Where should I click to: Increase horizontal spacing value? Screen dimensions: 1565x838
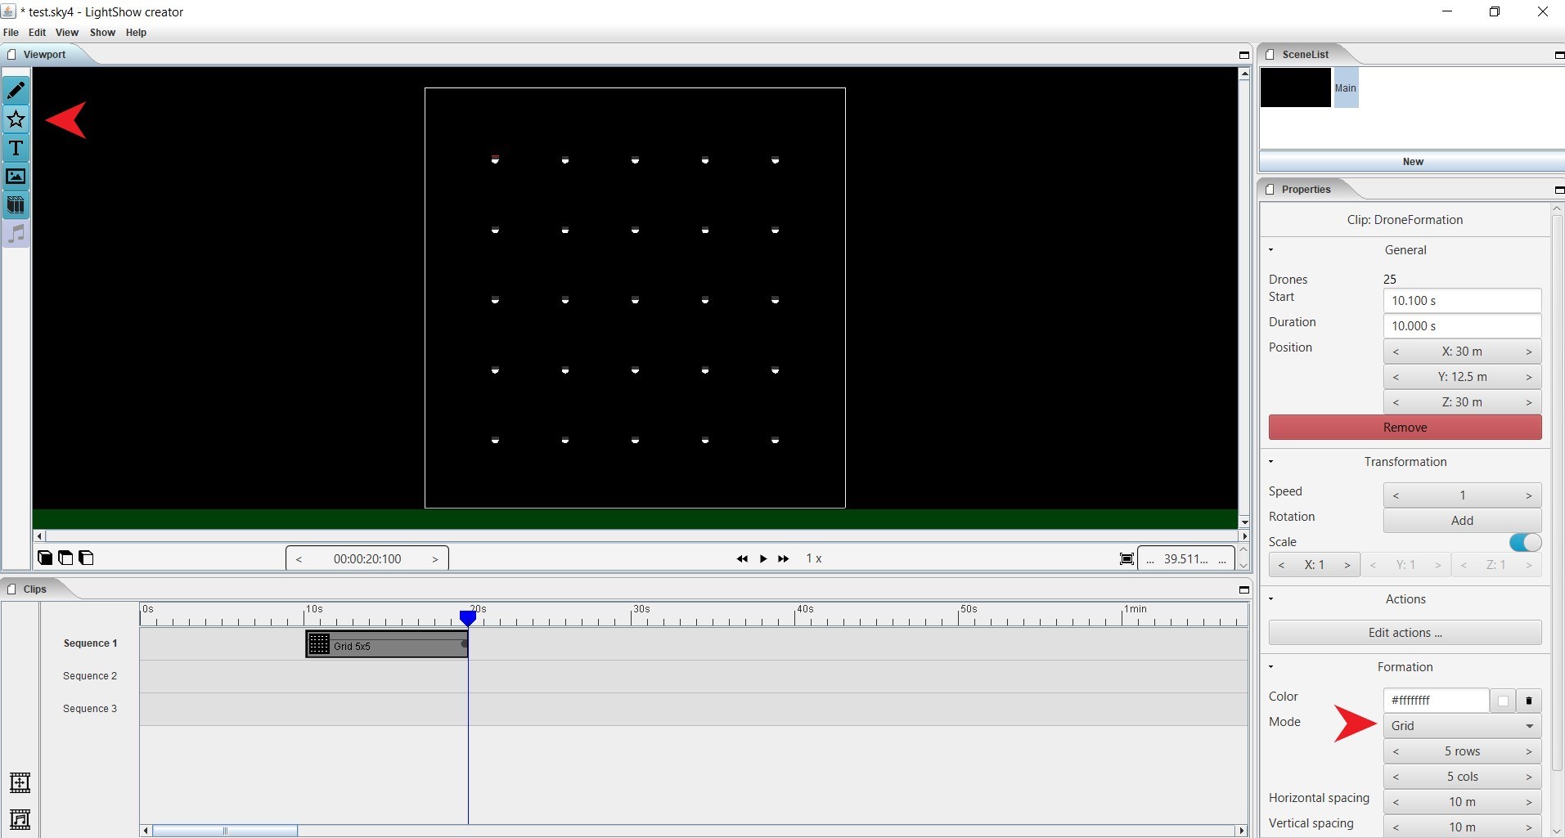1528,802
